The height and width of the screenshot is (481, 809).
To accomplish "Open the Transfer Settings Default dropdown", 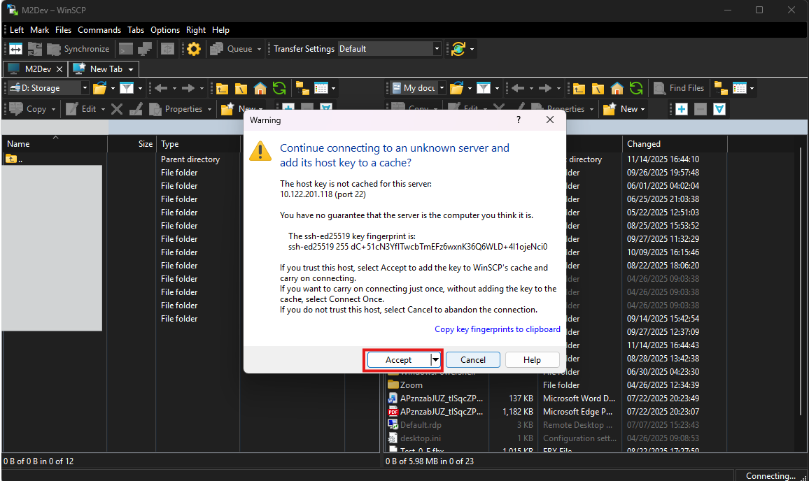I will [437, 49].
